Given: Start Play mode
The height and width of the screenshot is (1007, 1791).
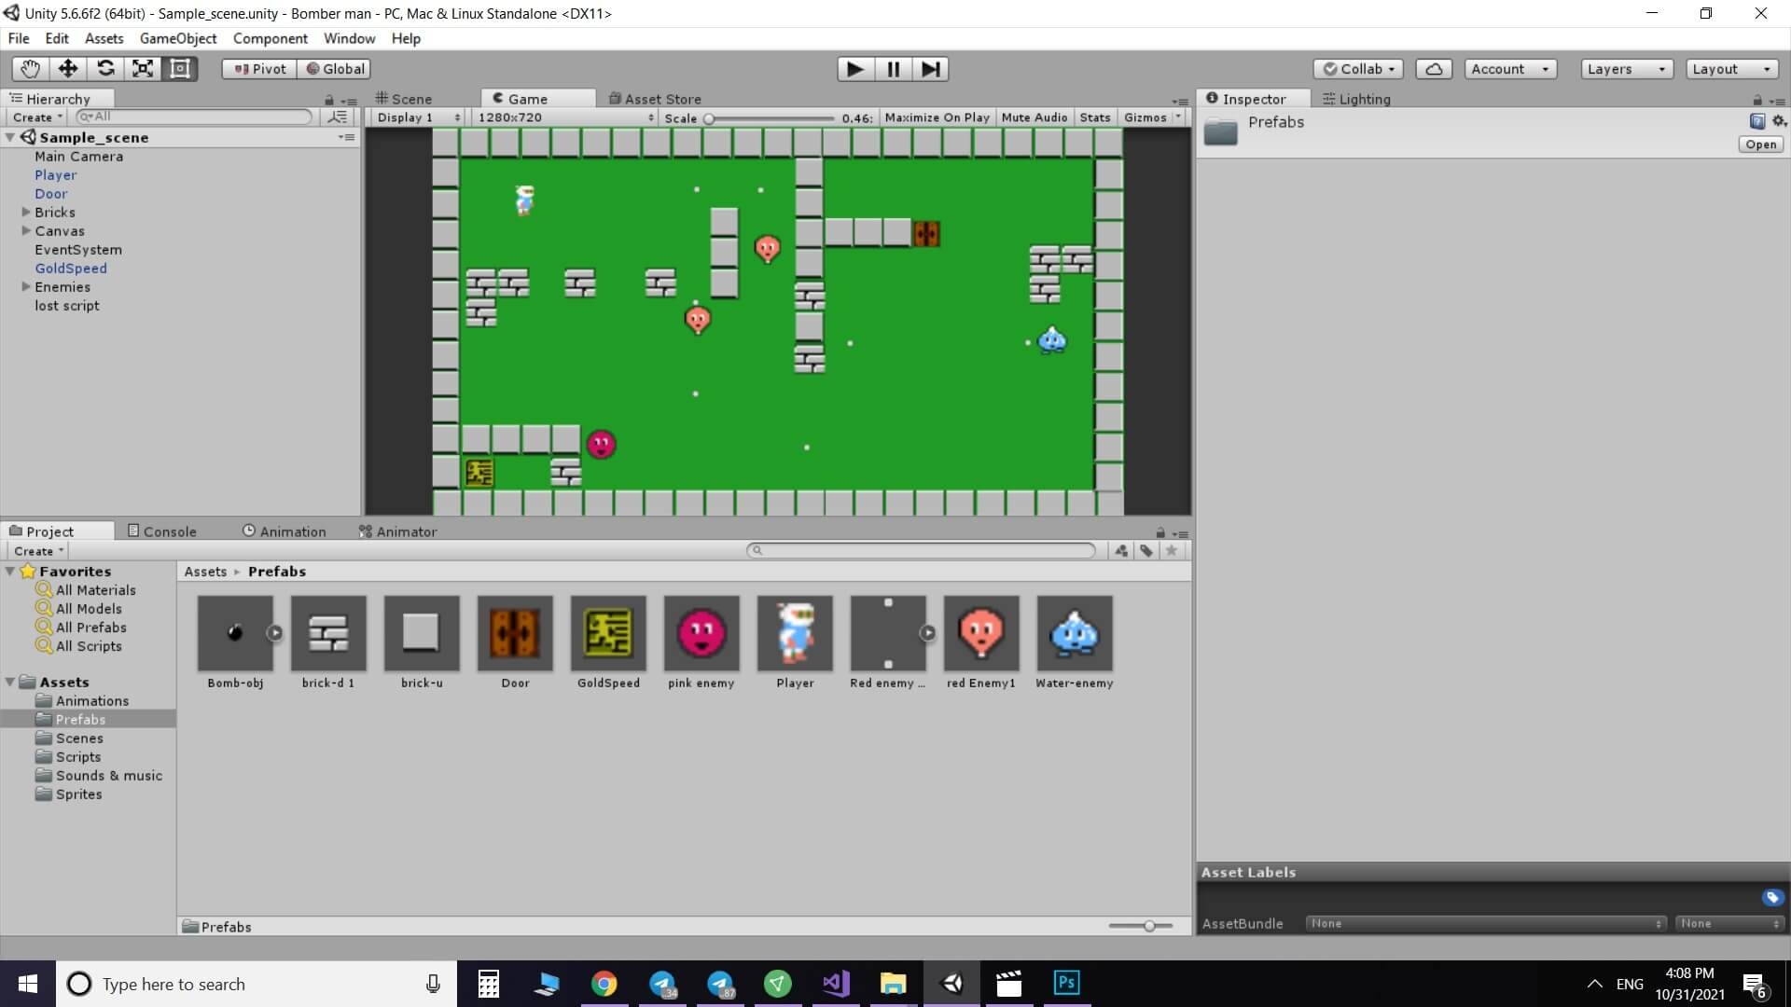Looking at the screenshot, I should tap(854, 69).
